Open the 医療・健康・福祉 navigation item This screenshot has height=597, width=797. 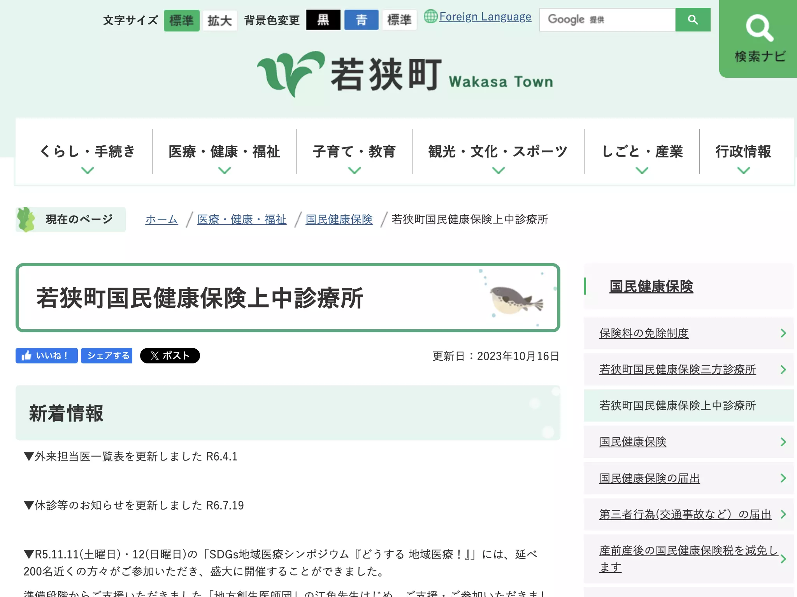pyautogui.click(x=224, y=152)
